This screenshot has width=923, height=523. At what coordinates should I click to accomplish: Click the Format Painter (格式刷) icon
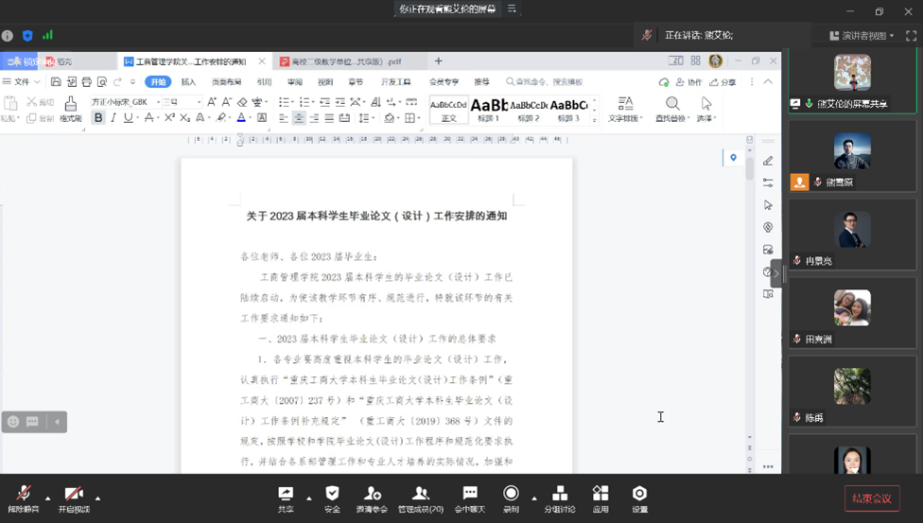(x=71, y=110)
